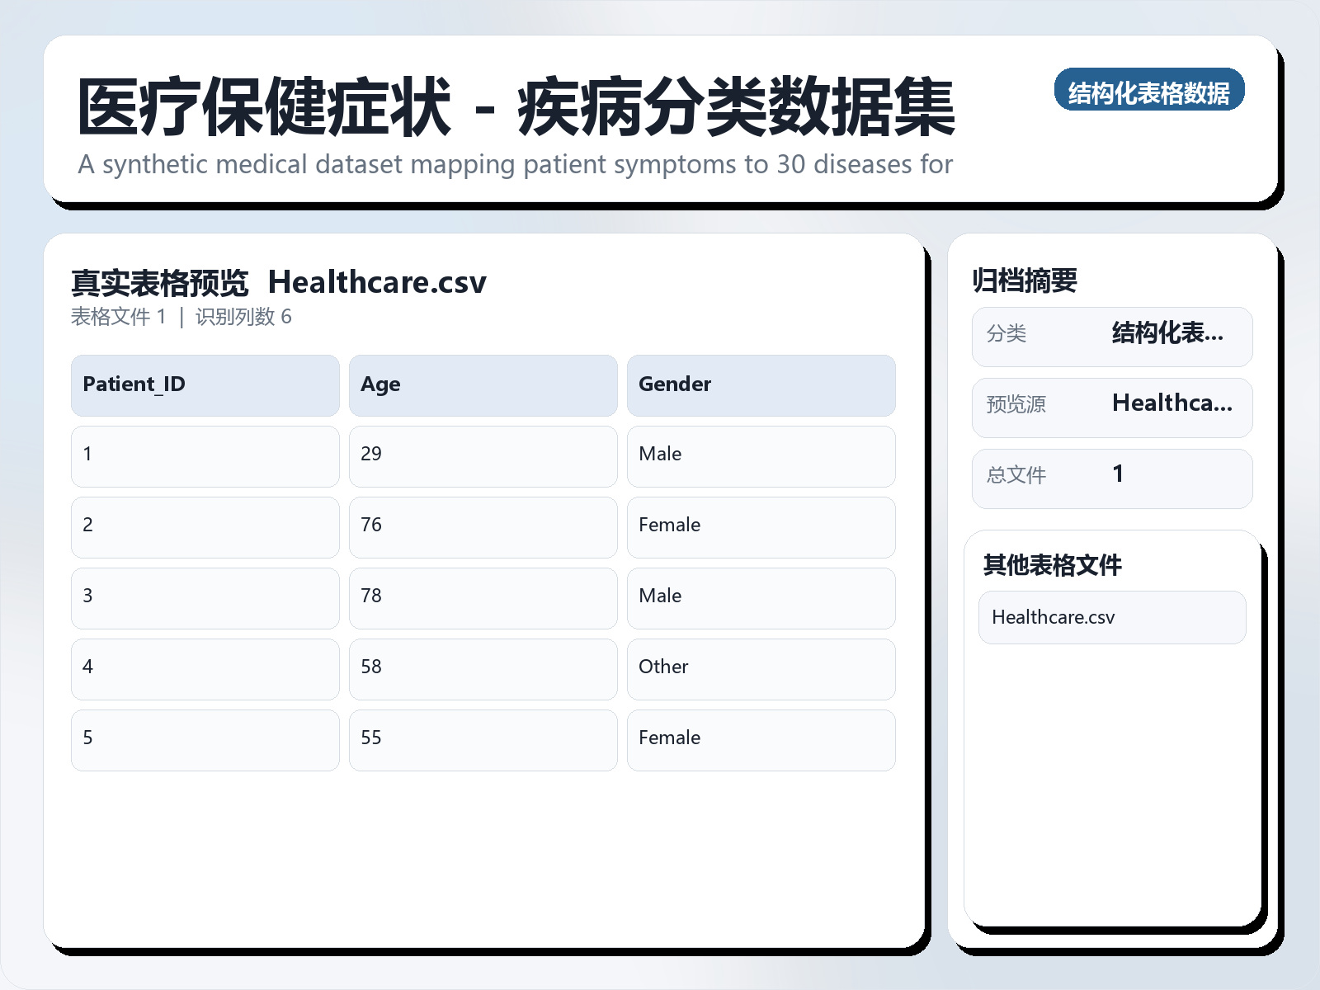Open Healthcare.csv from 其他表格文件 list
The height and width of the screenshot is (990, 1320).
[x=1111, y=617]
